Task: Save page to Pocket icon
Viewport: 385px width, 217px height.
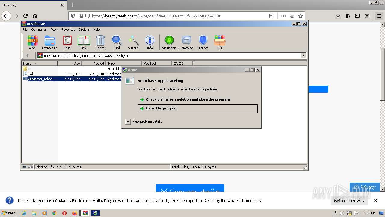Action: 292,16
